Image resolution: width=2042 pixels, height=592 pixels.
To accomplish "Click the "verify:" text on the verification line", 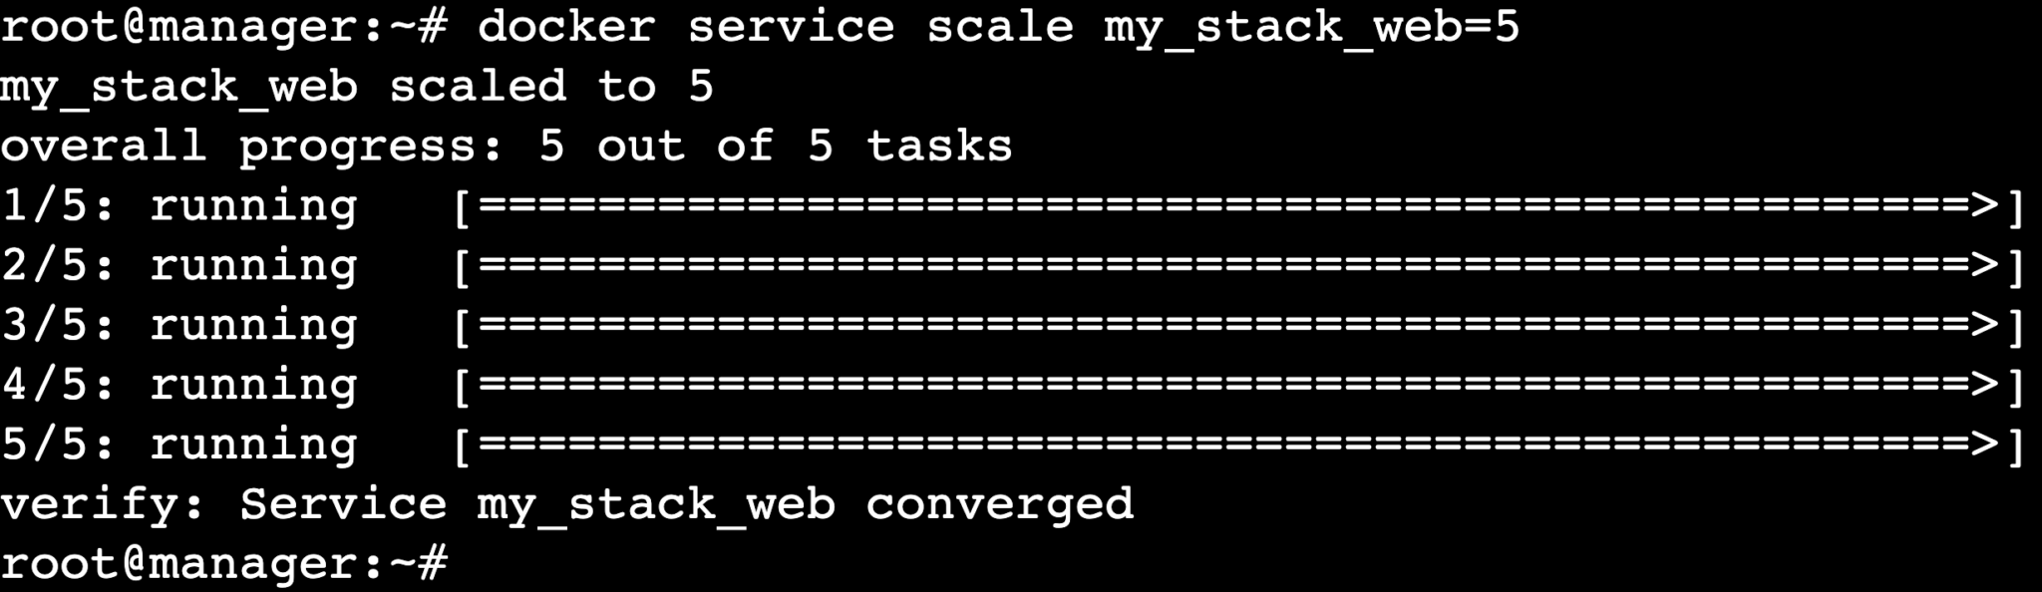I will [x=103, y=504].
